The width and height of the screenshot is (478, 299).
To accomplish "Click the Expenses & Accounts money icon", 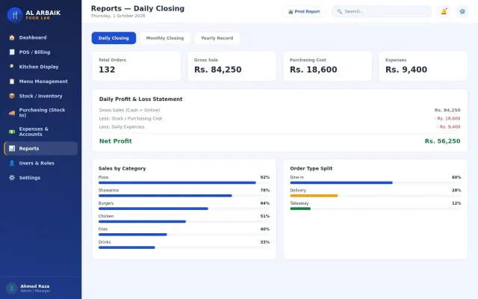I will pos(12,132).
